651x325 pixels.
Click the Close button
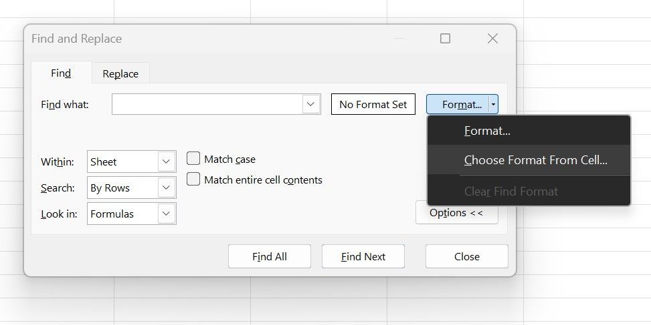point(466,256)
